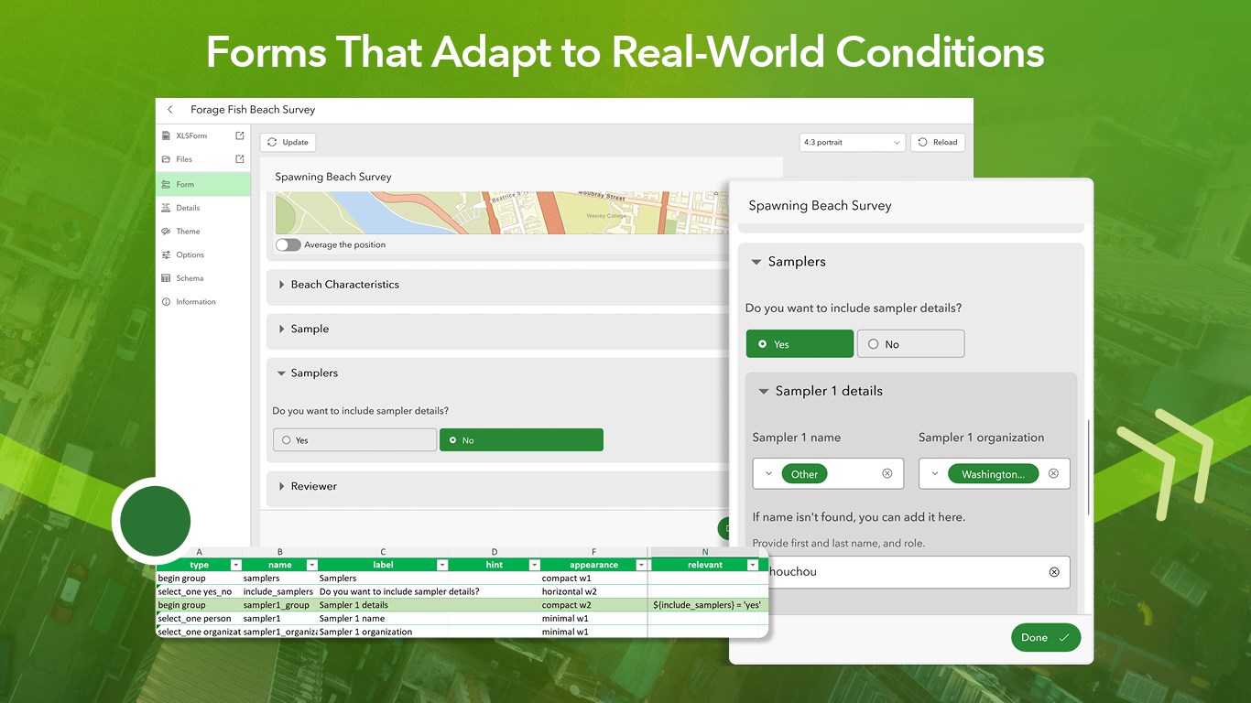Screen dimensions: 1251x703
Task: Switch to the Schema tab
Action: click(202, 278)
